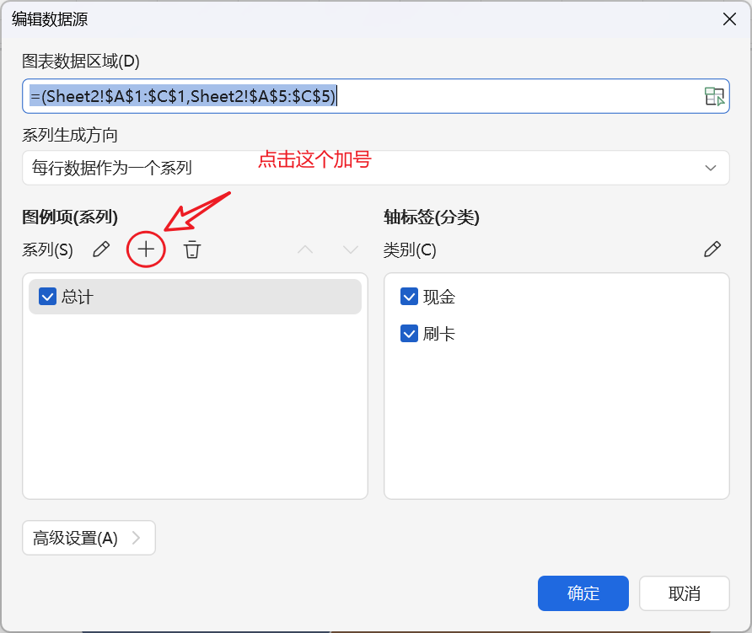Screen dimensions: 752x633
Task: Move series down with down arrow
Action: pyautogui.click(x=351, y=249)
